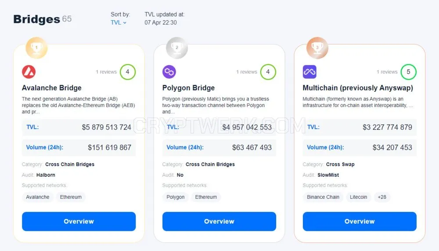The image size is (439, 251).
Task: Click the gold first-place trophy badge
Action: point(36,48)
